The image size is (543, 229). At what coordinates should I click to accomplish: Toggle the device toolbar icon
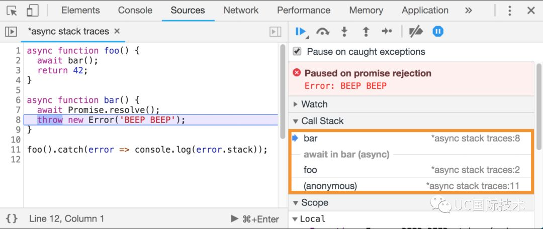point(32,11)
